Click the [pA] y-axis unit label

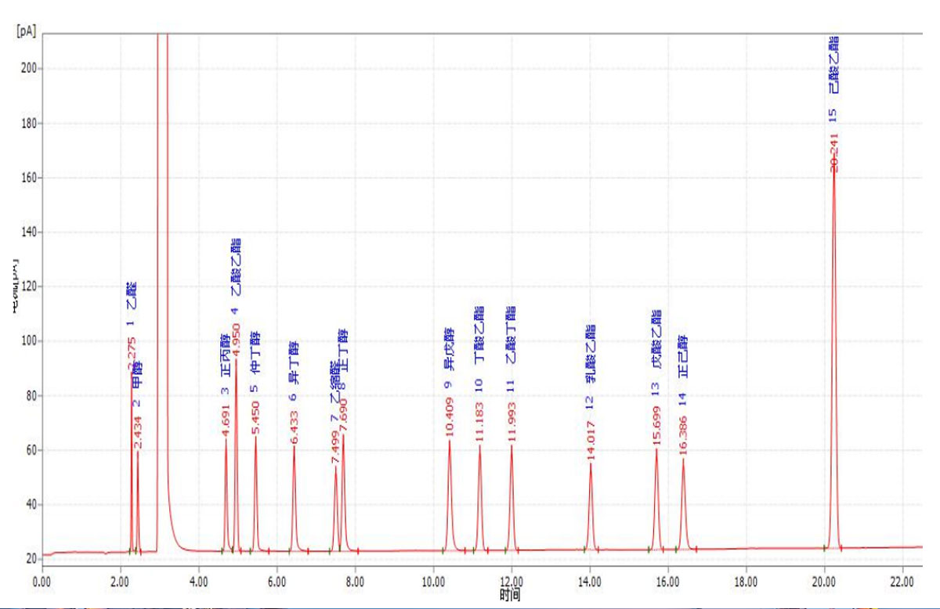(x=27, y=31)
